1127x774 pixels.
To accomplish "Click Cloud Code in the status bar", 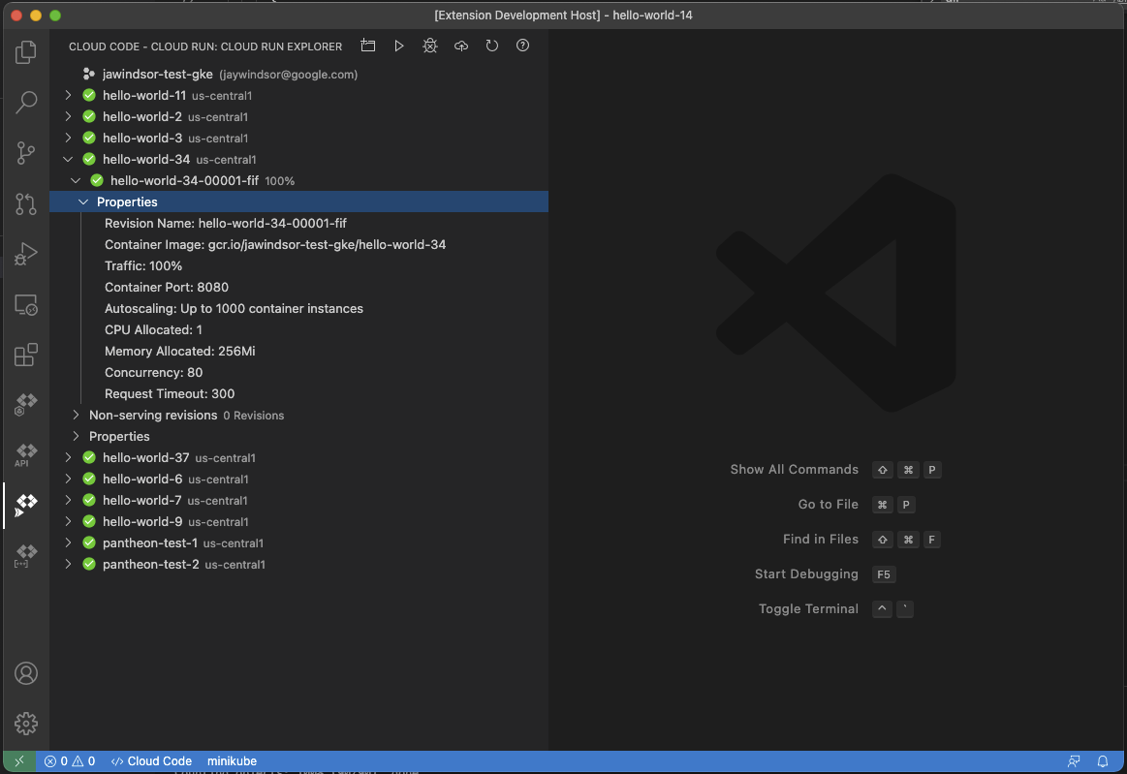I will coord(152,761).
